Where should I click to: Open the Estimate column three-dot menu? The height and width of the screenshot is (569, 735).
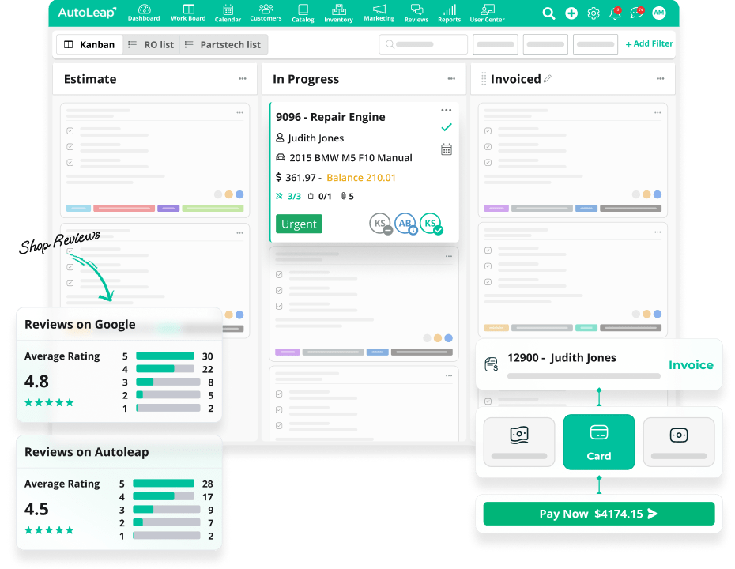click(x=243, y=79)
